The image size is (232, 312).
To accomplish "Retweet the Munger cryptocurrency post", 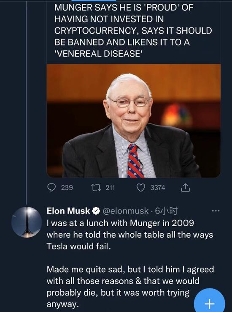I will click(x=96, y=187).
